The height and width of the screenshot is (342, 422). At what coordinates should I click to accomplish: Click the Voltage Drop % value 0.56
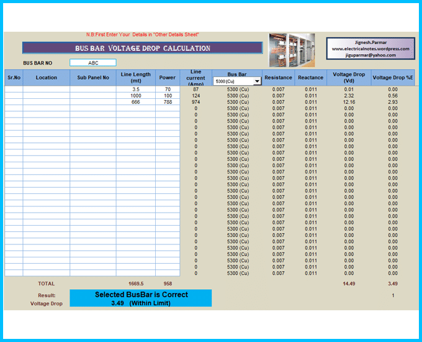393,96
